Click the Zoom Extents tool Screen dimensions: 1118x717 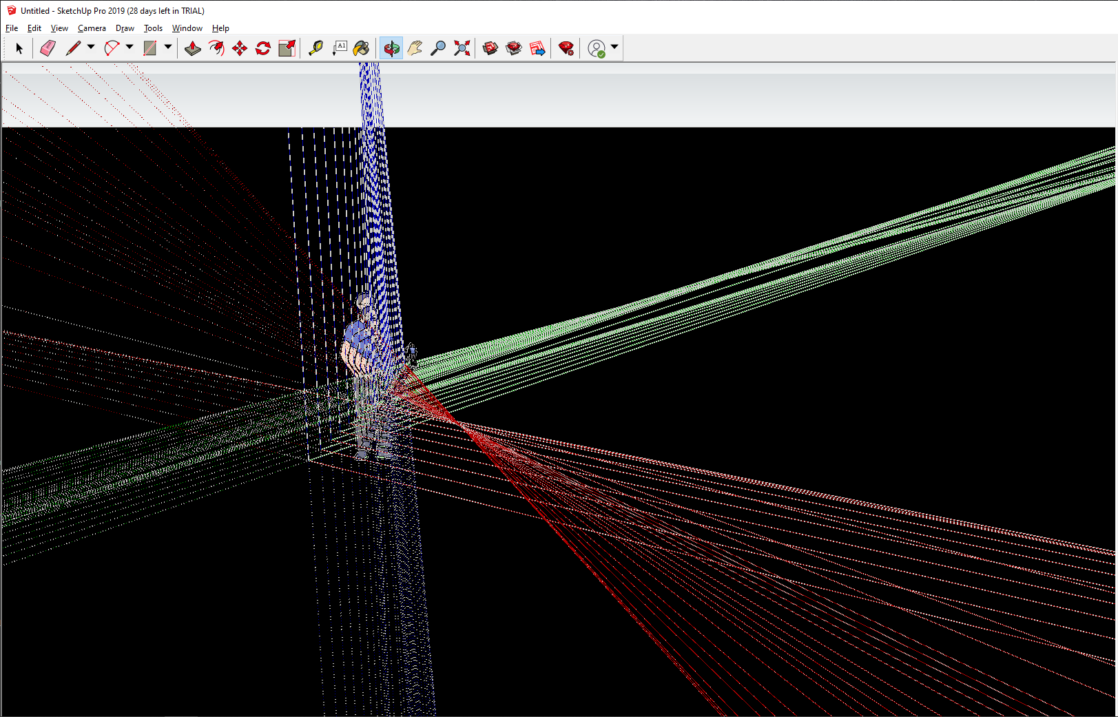click(x=462, y=48)
